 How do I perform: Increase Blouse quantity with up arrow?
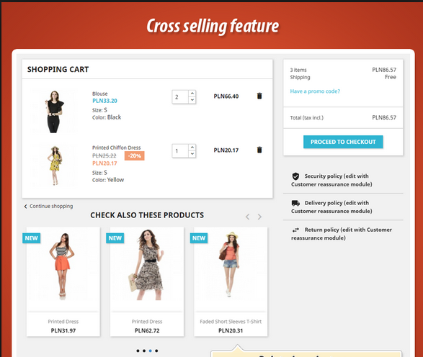click(x=192, y=94)
